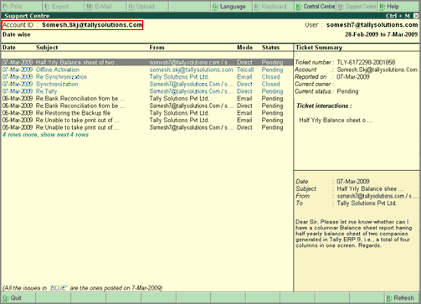The image size is (421, 304).
Task: Open the H: Support Centre button
Action: [357, 7]
